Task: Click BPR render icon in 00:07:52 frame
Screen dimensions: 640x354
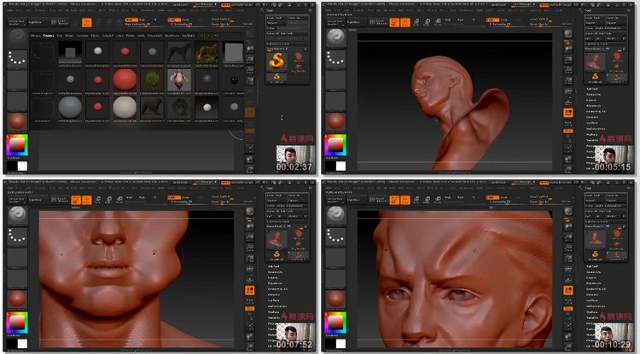Action: click(x=249, y=212)
